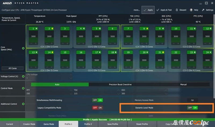Click the EDC value stepper arrows
Viewport: 215px width, 127px height.
(x=166, y=92)
